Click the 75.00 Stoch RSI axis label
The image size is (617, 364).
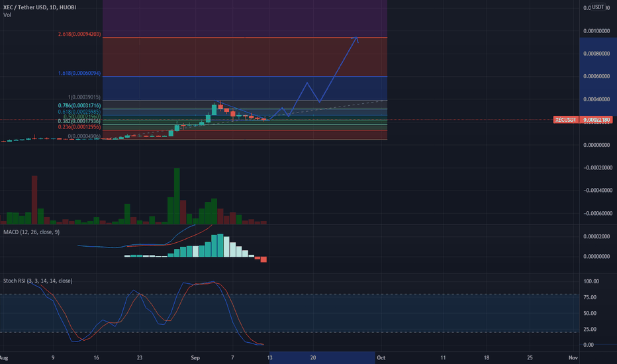point(590,298)
